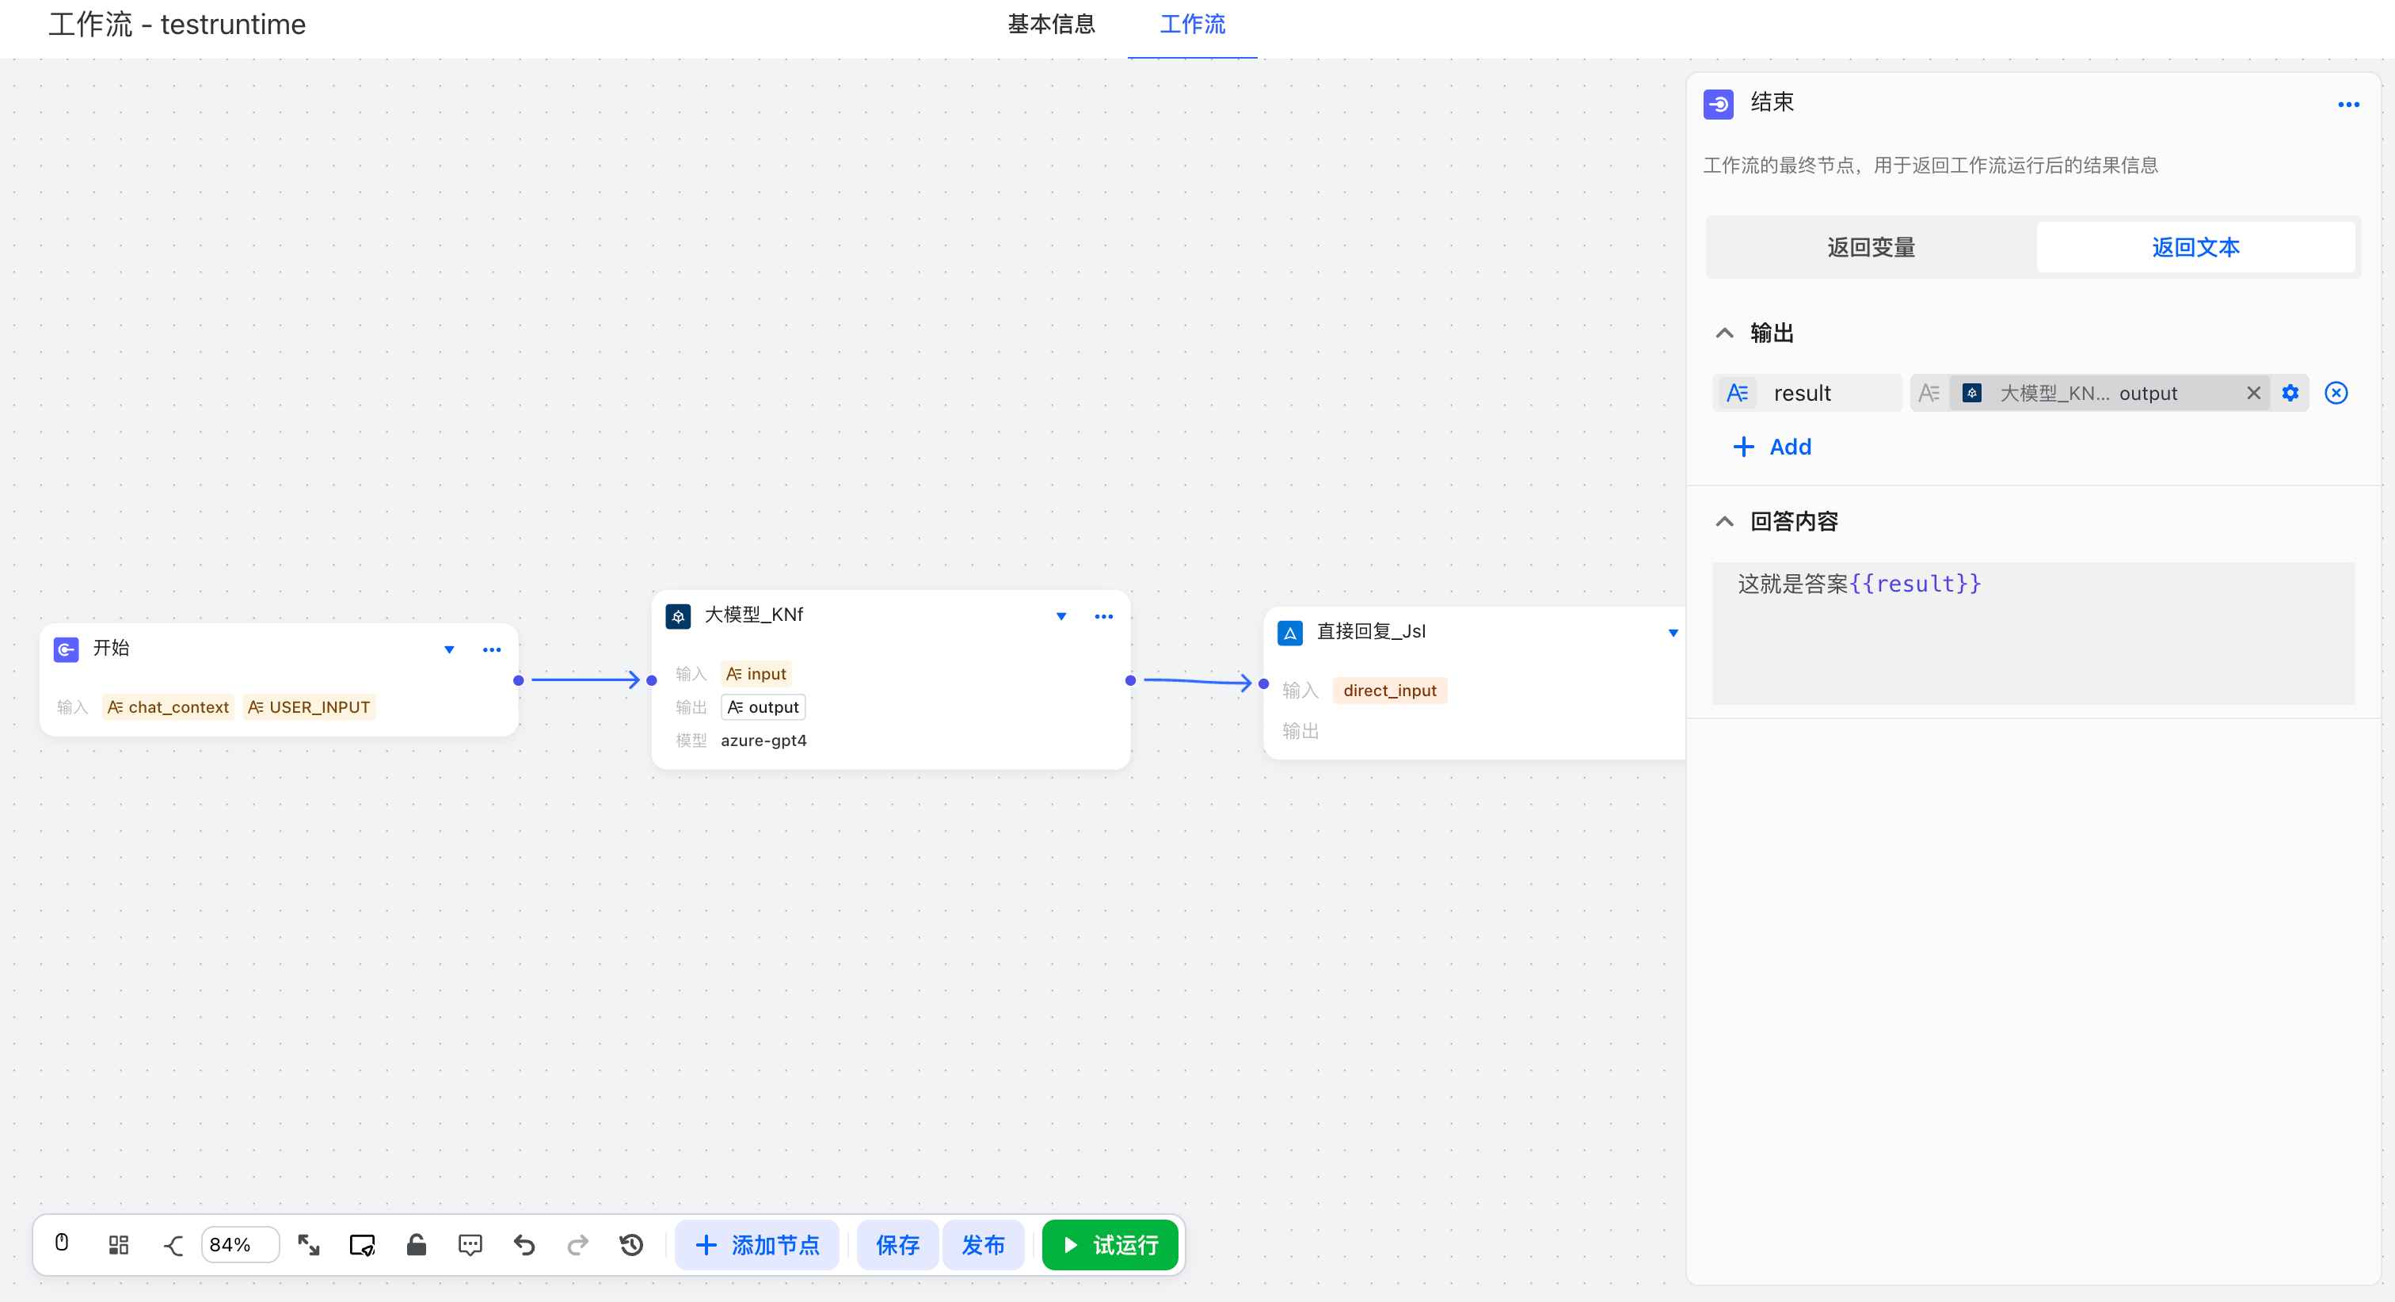This screenshot has width=2395, height=1302.
Task: Click the comment bubble icon
Action: click(x=470, y=1244)
